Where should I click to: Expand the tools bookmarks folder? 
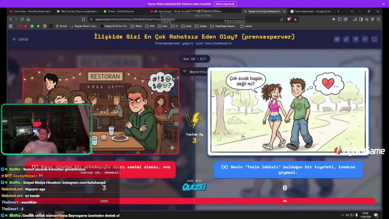tap(186, 26)
